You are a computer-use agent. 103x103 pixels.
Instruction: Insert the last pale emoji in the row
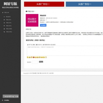(46, 57)
